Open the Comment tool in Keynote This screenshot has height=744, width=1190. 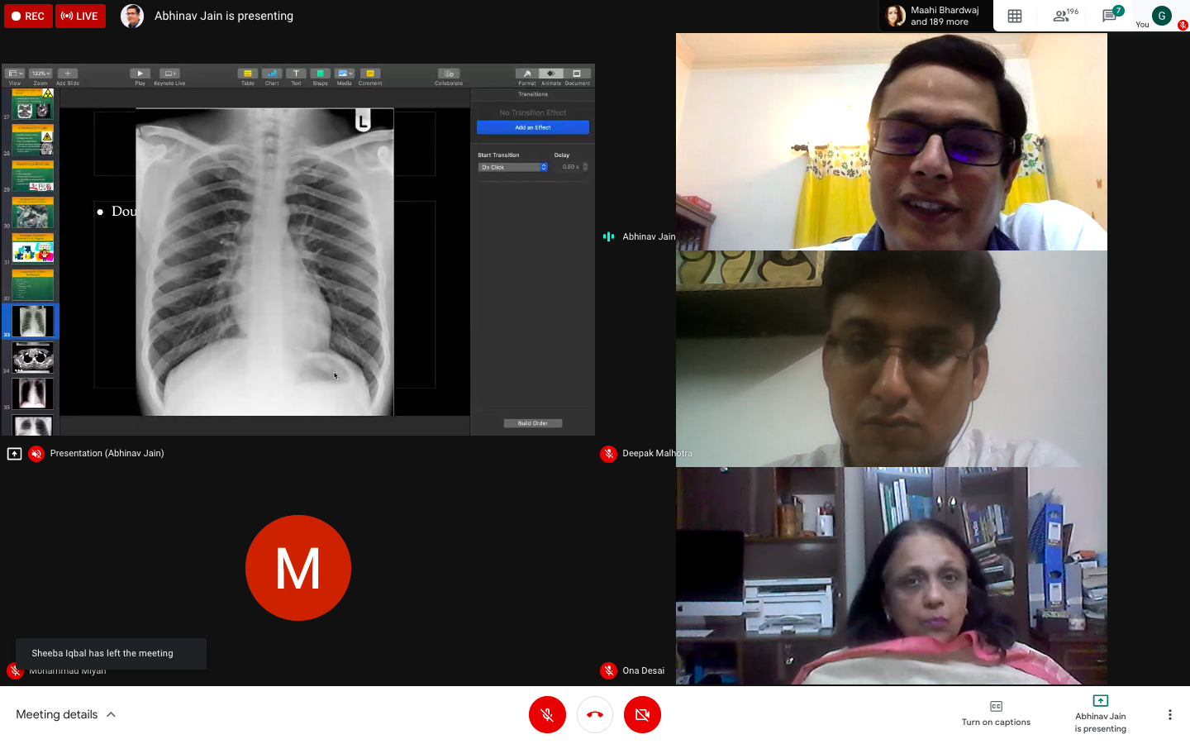point(369,75)
